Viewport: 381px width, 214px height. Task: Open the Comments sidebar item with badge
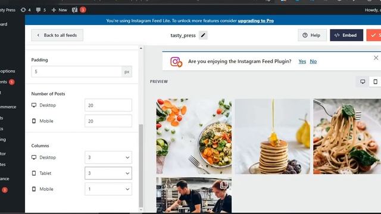click(x=7, y=82)
